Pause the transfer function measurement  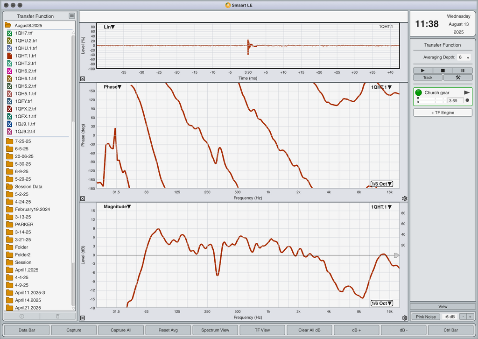click(463, 71)
